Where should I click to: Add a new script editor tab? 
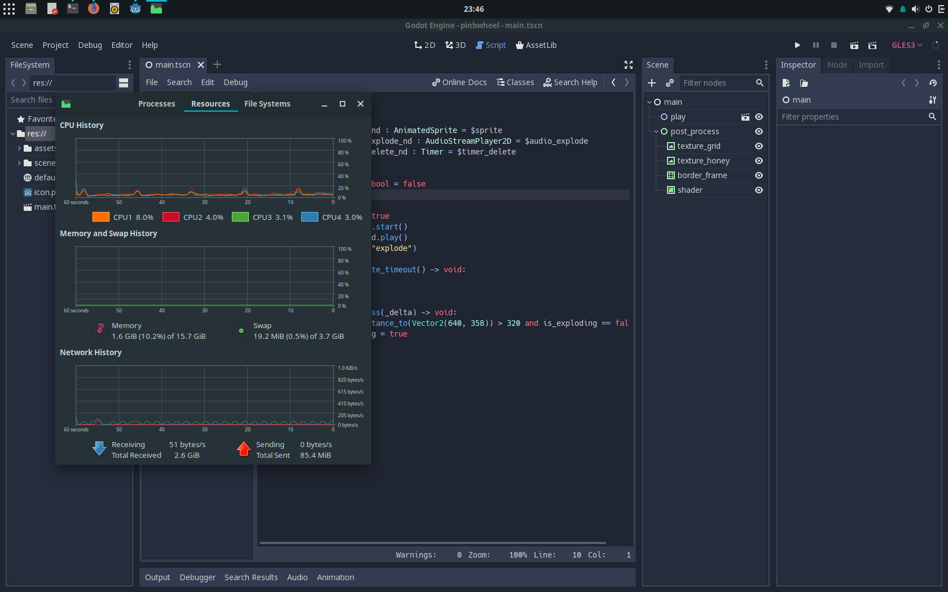point(217,65)
